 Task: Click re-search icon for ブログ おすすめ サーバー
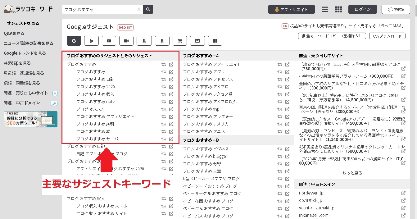[164, 139]
